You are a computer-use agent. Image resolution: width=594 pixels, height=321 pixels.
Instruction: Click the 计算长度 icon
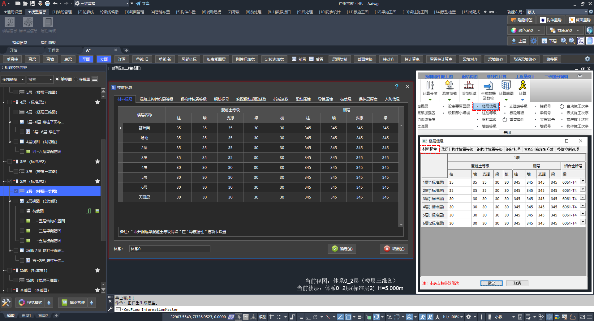[x=430, y=85]
